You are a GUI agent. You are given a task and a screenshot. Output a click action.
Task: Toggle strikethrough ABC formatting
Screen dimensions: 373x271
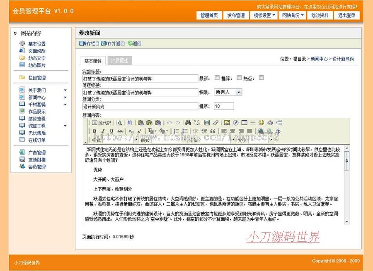120,131
